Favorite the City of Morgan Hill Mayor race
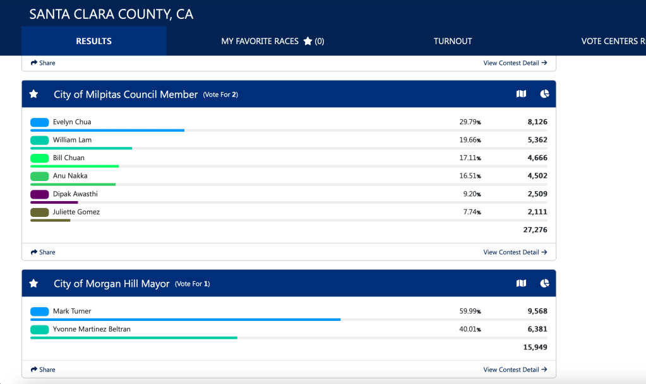This screenshot has height=384, width=646. tap(34, 284)
